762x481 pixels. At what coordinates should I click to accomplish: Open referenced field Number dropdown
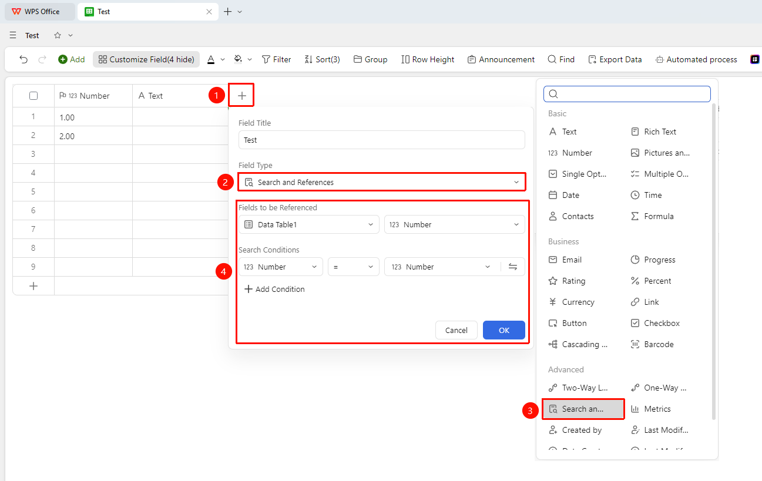pyautogui.click(x=455, y=224)
